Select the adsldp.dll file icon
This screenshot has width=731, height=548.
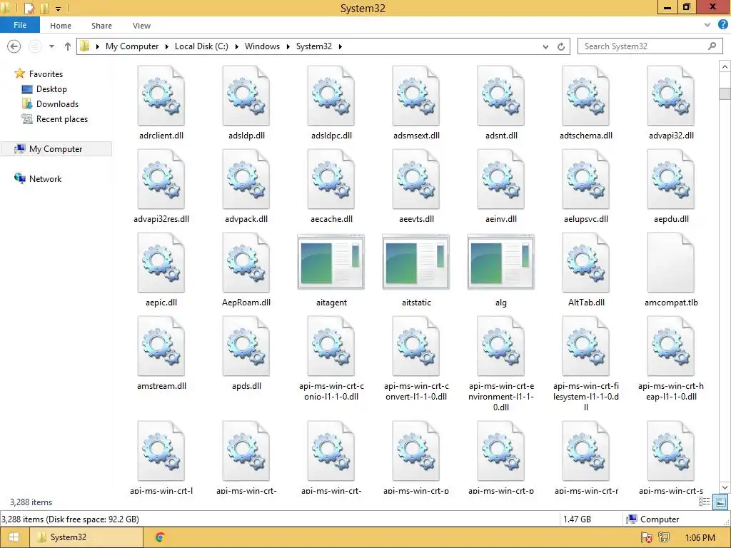tap(246, 96)
